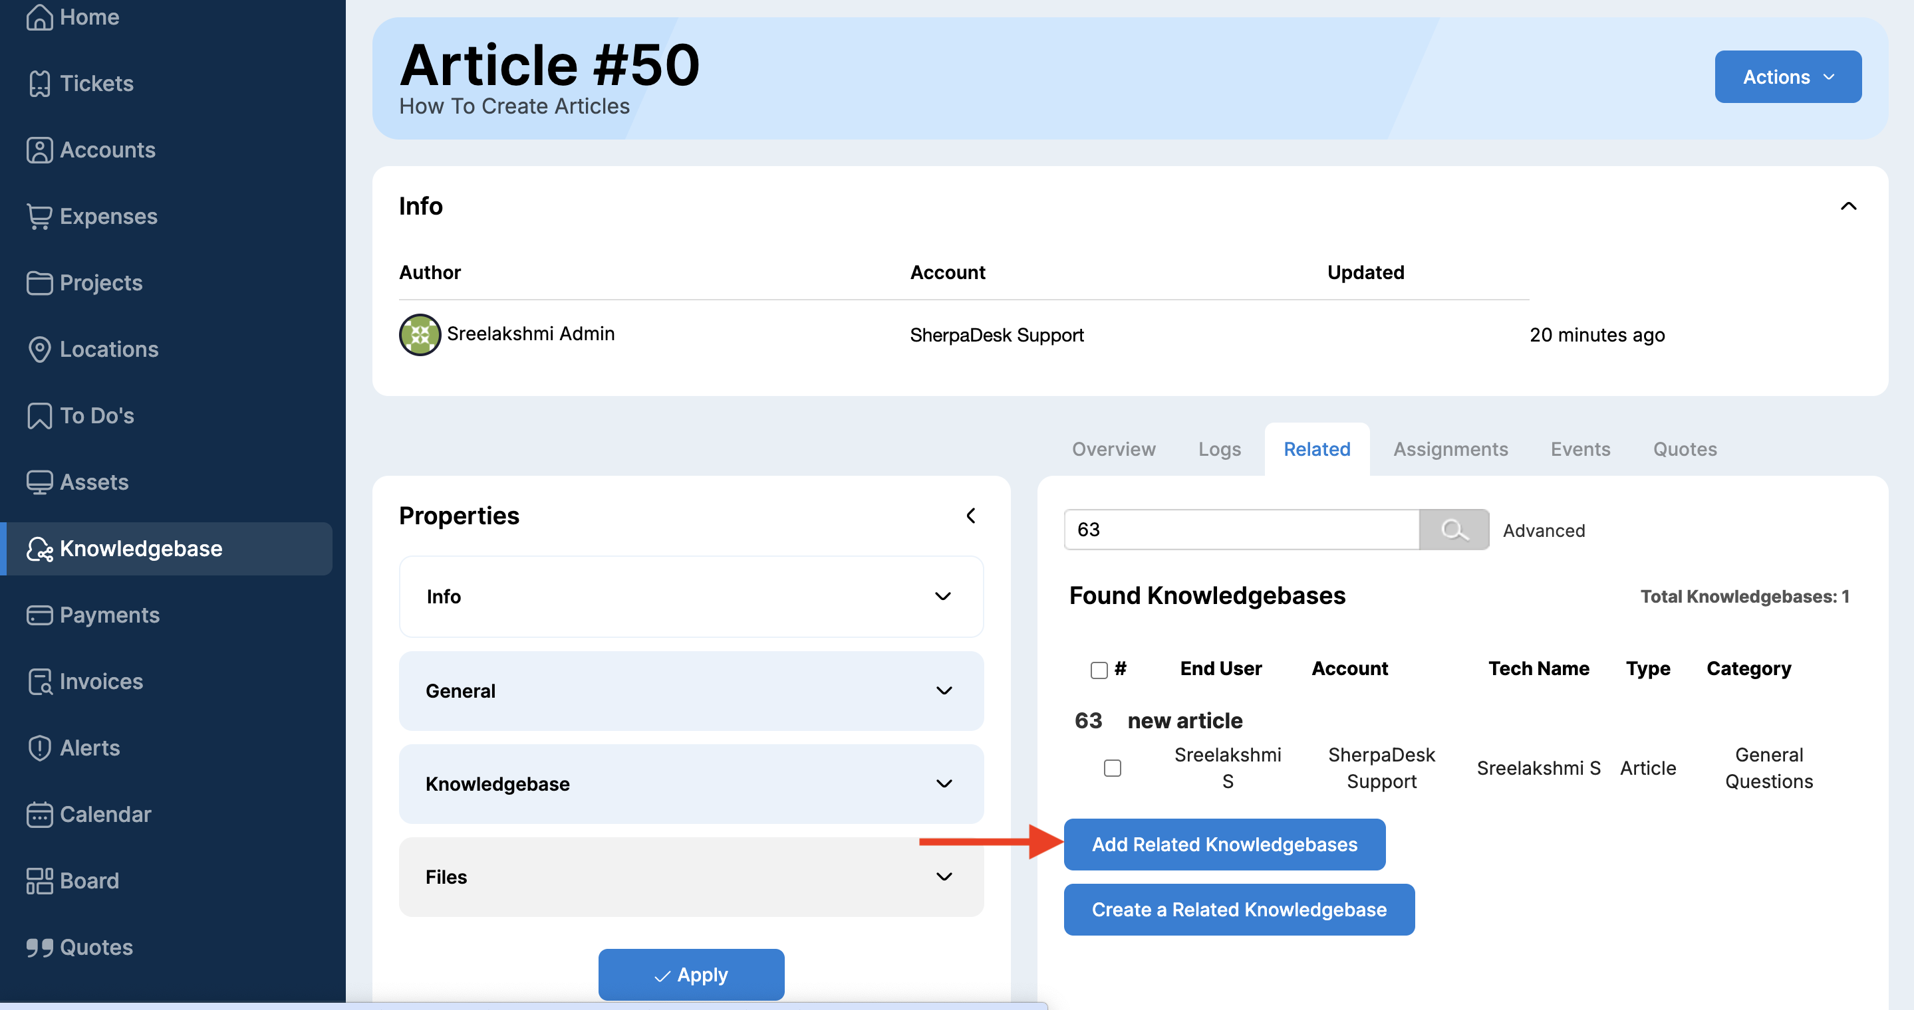Switch to the Overview tab

point(1113,449)
